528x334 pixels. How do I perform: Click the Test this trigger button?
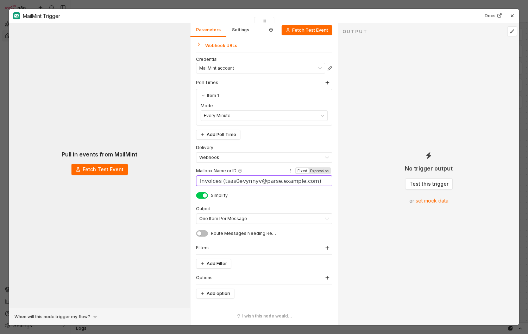(x=429, y=184)
